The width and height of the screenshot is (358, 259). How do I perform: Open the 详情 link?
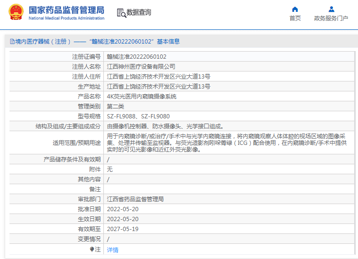click(x=112, y=250)
